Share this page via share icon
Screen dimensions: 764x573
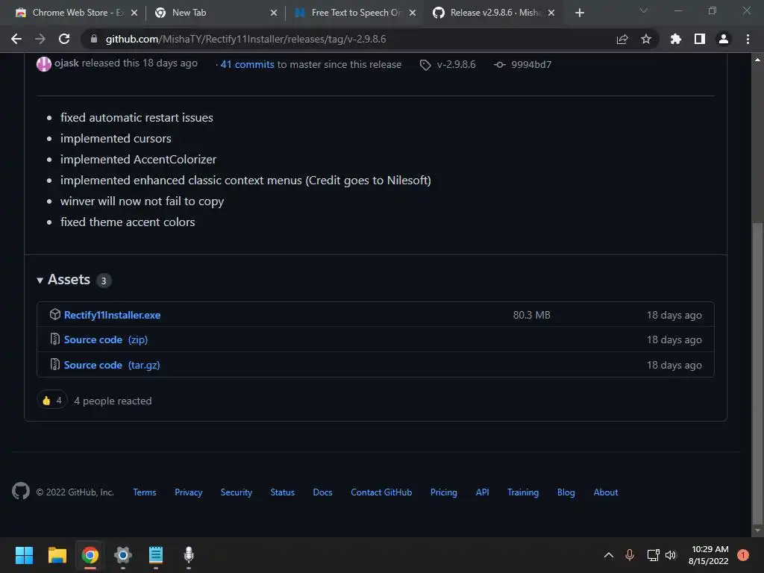tap(621, 39)
